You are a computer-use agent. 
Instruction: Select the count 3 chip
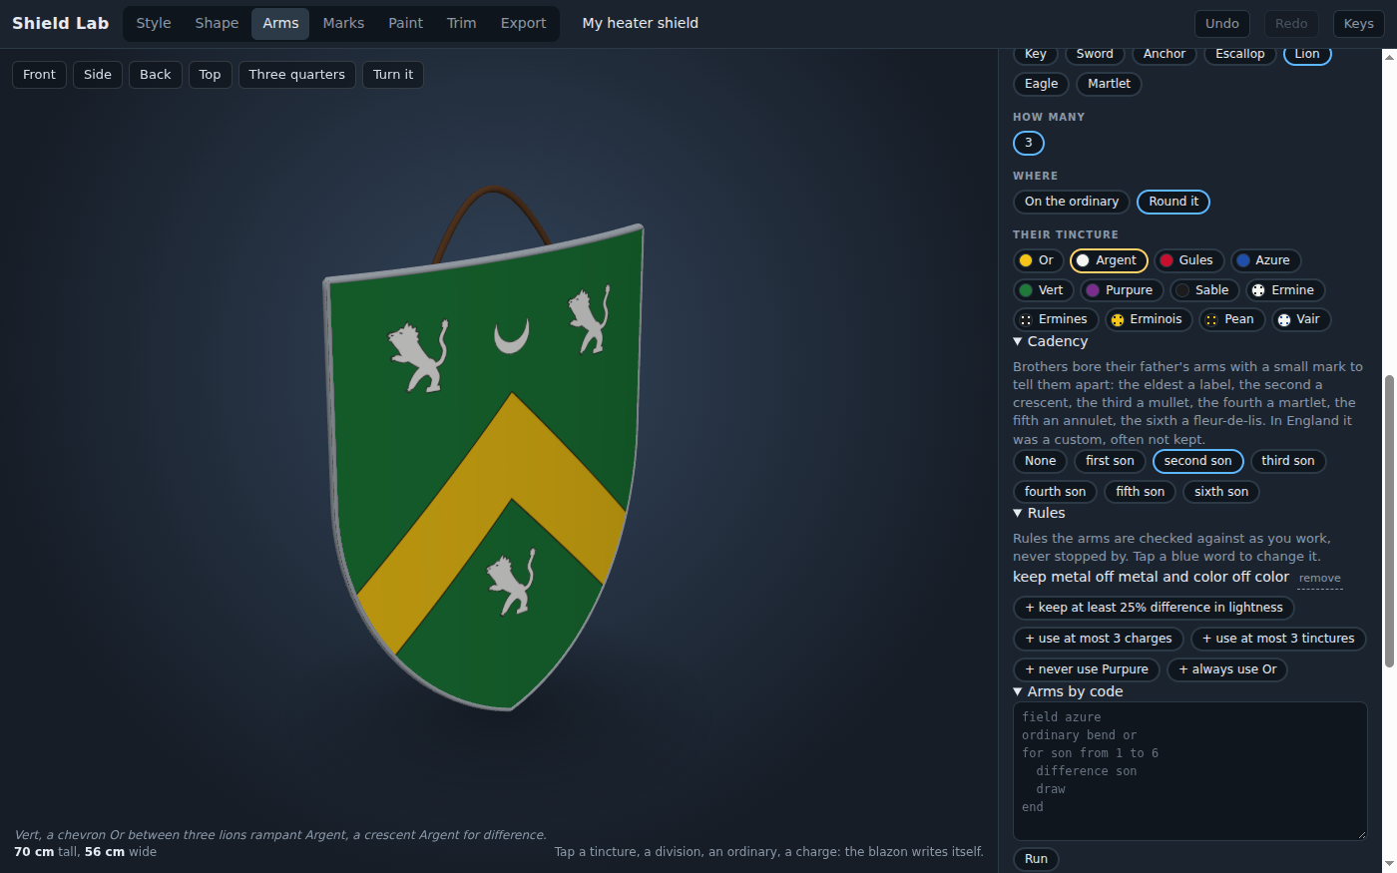[x=1029, y=143]
